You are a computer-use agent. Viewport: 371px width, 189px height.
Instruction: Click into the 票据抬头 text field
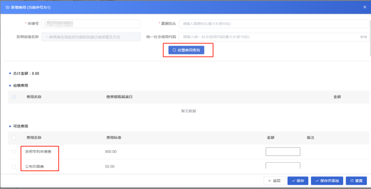tap(274, 24)
